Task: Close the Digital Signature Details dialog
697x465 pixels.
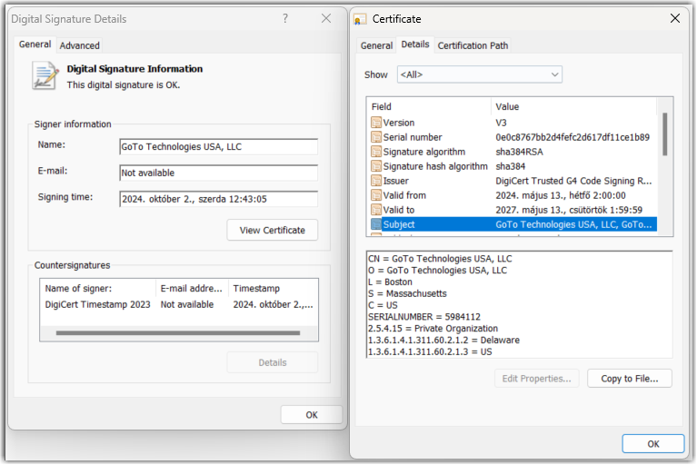Action: (326, 18)
